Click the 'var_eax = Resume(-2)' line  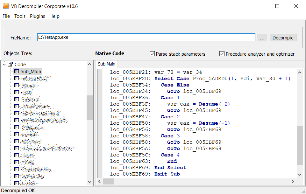[170, 104]
